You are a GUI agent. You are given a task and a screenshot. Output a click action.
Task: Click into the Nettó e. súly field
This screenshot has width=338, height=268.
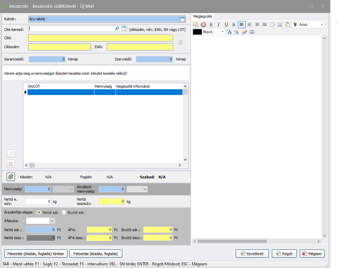coord(38,201)
